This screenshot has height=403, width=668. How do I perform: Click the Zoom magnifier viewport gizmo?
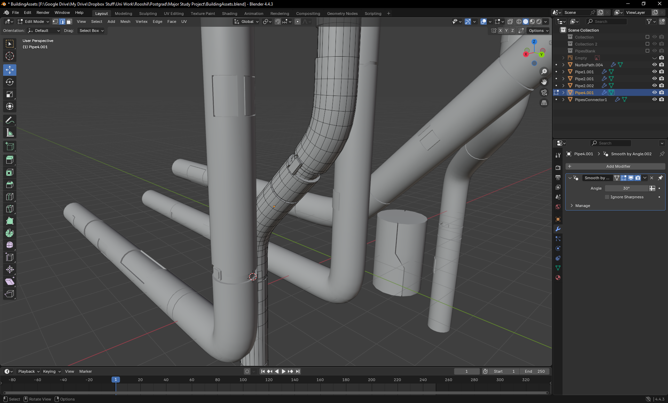tap(544, 72)
